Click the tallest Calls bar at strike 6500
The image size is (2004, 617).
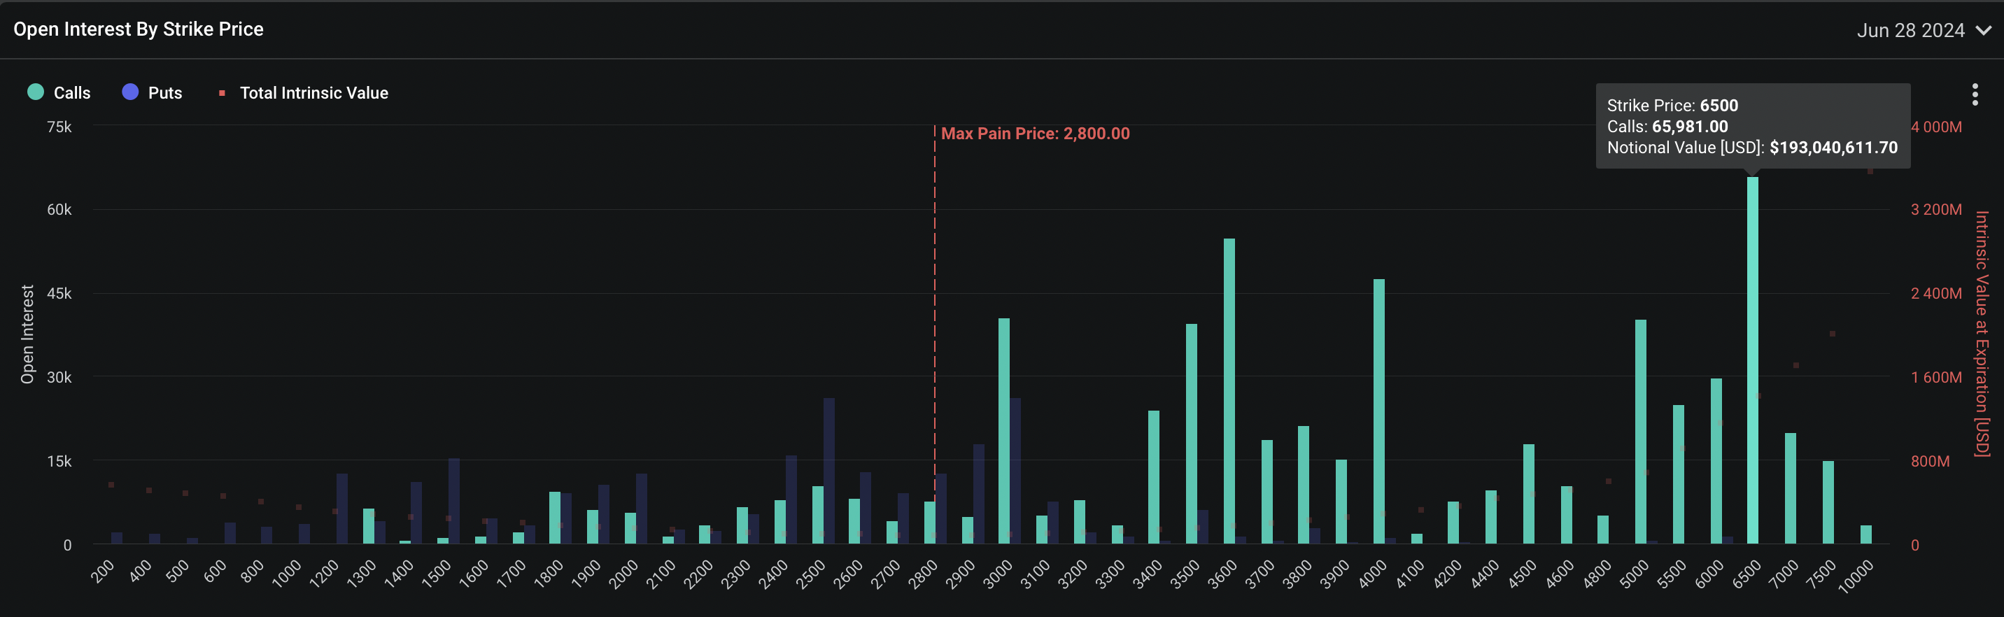click(1752, 360)
